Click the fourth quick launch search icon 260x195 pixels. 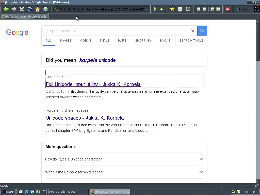pos(38,192)
